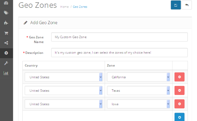Click Geo Zones breadcrumb link

point(80,7)
